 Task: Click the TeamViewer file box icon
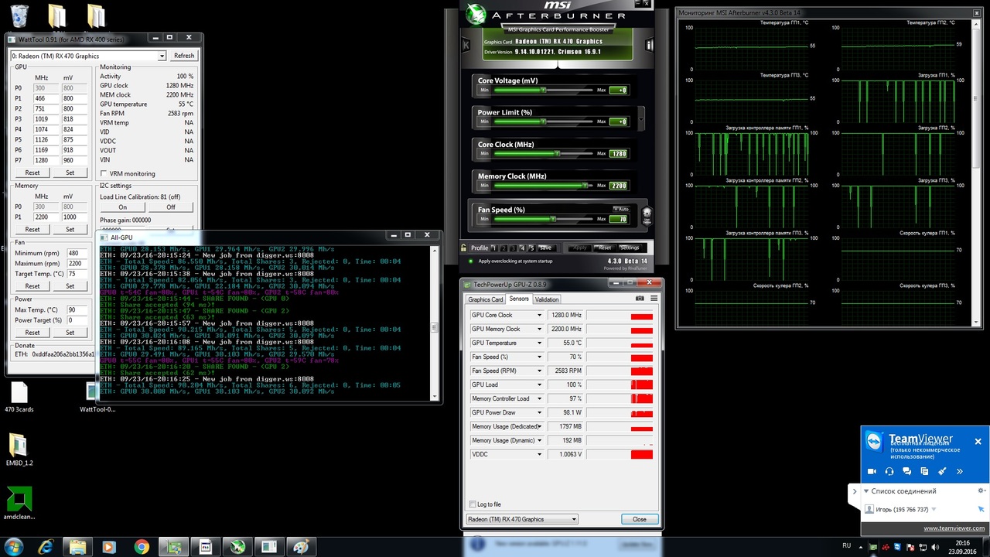point(924,471)
